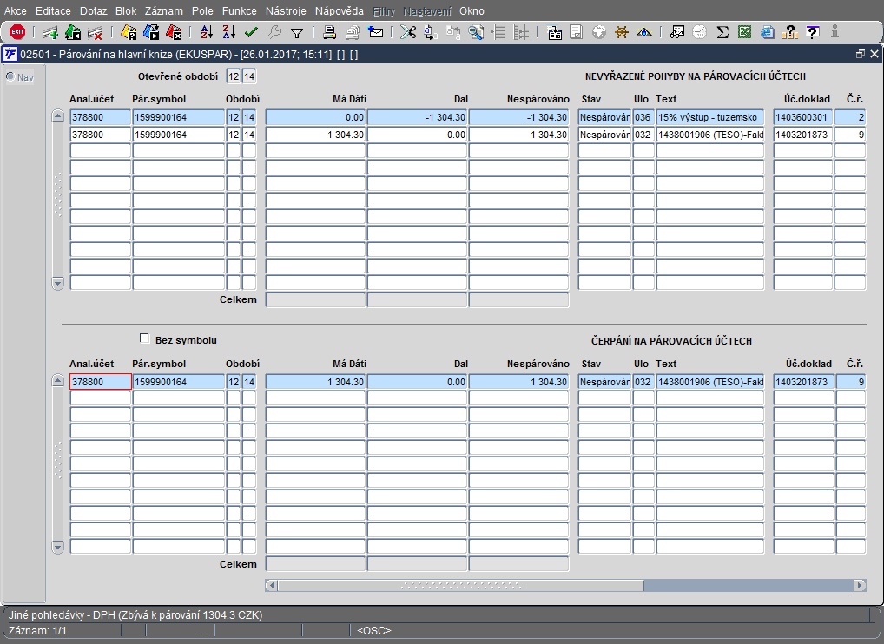Click the first empty Anal.účet cell in upper table

[x=101, y=151]
